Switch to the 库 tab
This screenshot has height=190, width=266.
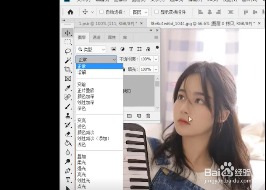[125, 37]
